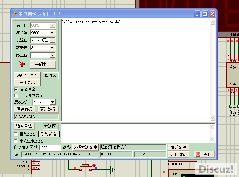
Task: Click the red port status indicator light
Action: pyautogui.click(x=22, y=64)
